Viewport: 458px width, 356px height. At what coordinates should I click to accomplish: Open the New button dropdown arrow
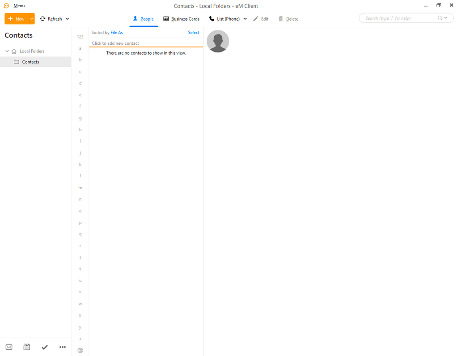pyautogui.click(x=31, y=19)
